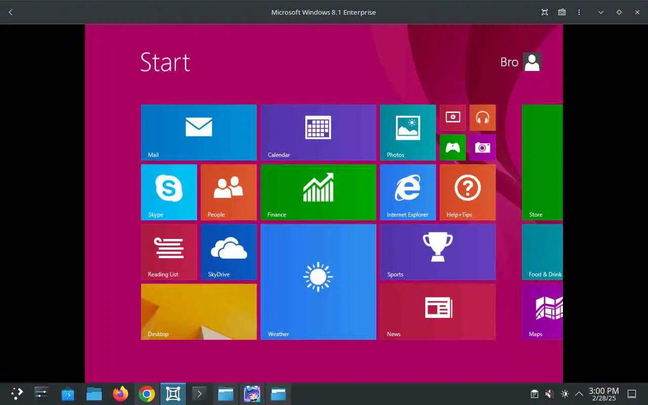The image size is (648, 405).
Task: Launch the Music headphones tile
Action: [x=482, y=117]
